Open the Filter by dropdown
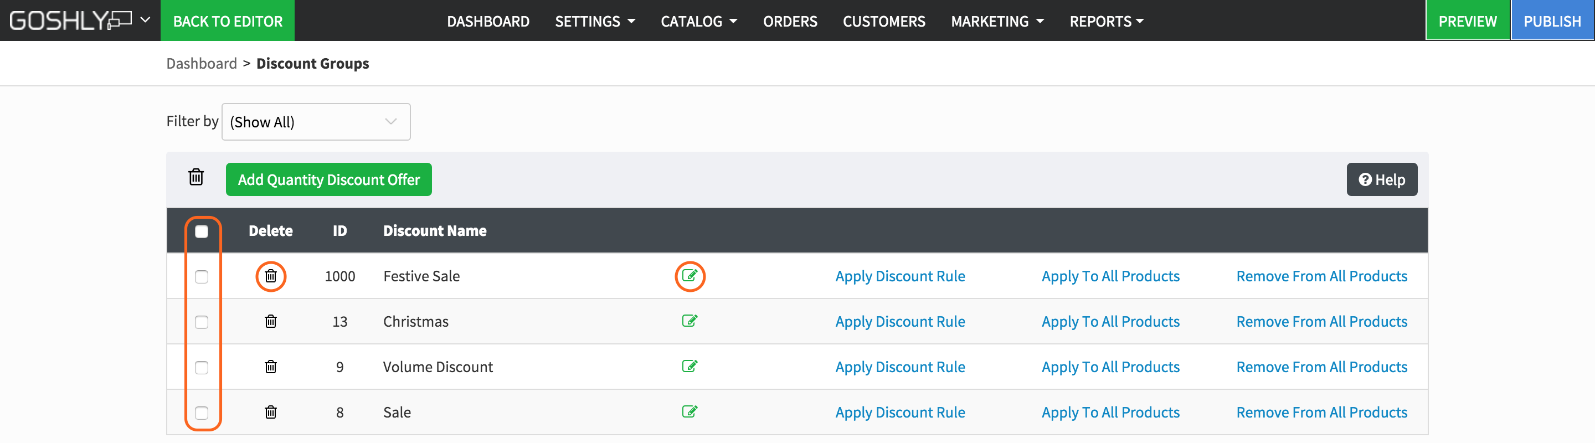 pyautogui.click(x=316, y=122)
